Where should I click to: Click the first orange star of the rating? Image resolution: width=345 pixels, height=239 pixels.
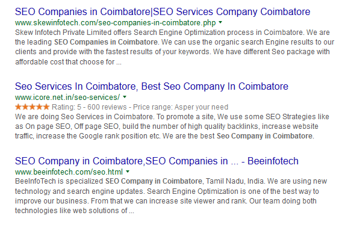point(18,107)
